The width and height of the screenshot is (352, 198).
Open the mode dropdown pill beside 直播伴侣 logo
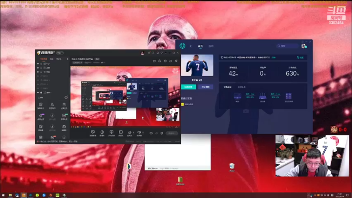(x=60, y=53)
